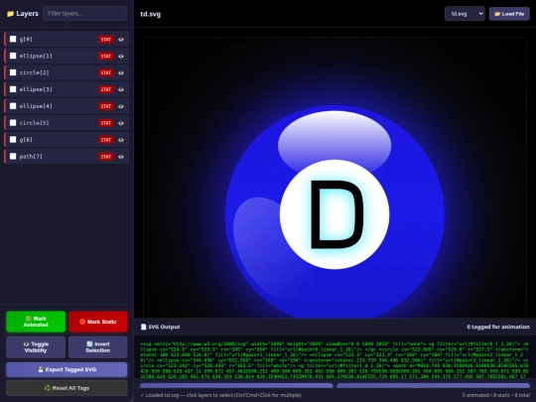The height and width of the screenshot is (402, 536).
Task: Click the 'Loaded td.svg' status message
Action: click(220, 395)
